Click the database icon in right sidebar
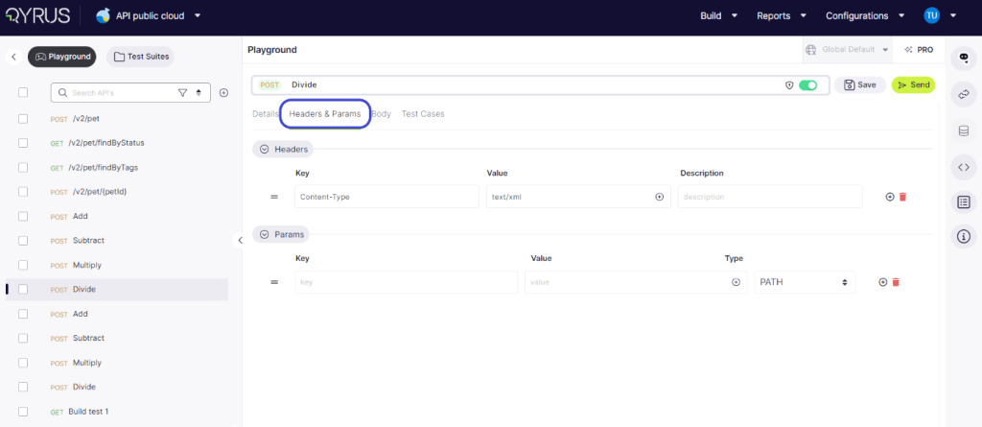 (963, 130)
